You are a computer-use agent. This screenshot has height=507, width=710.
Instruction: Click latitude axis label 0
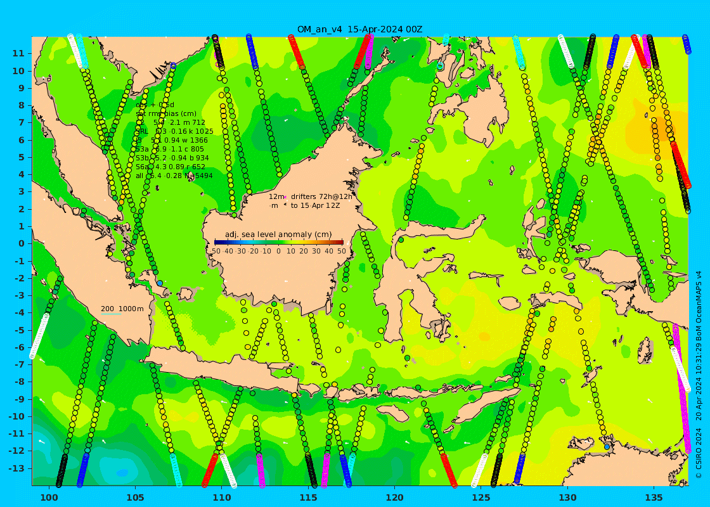pyautogui.click(x=22, y=243)
